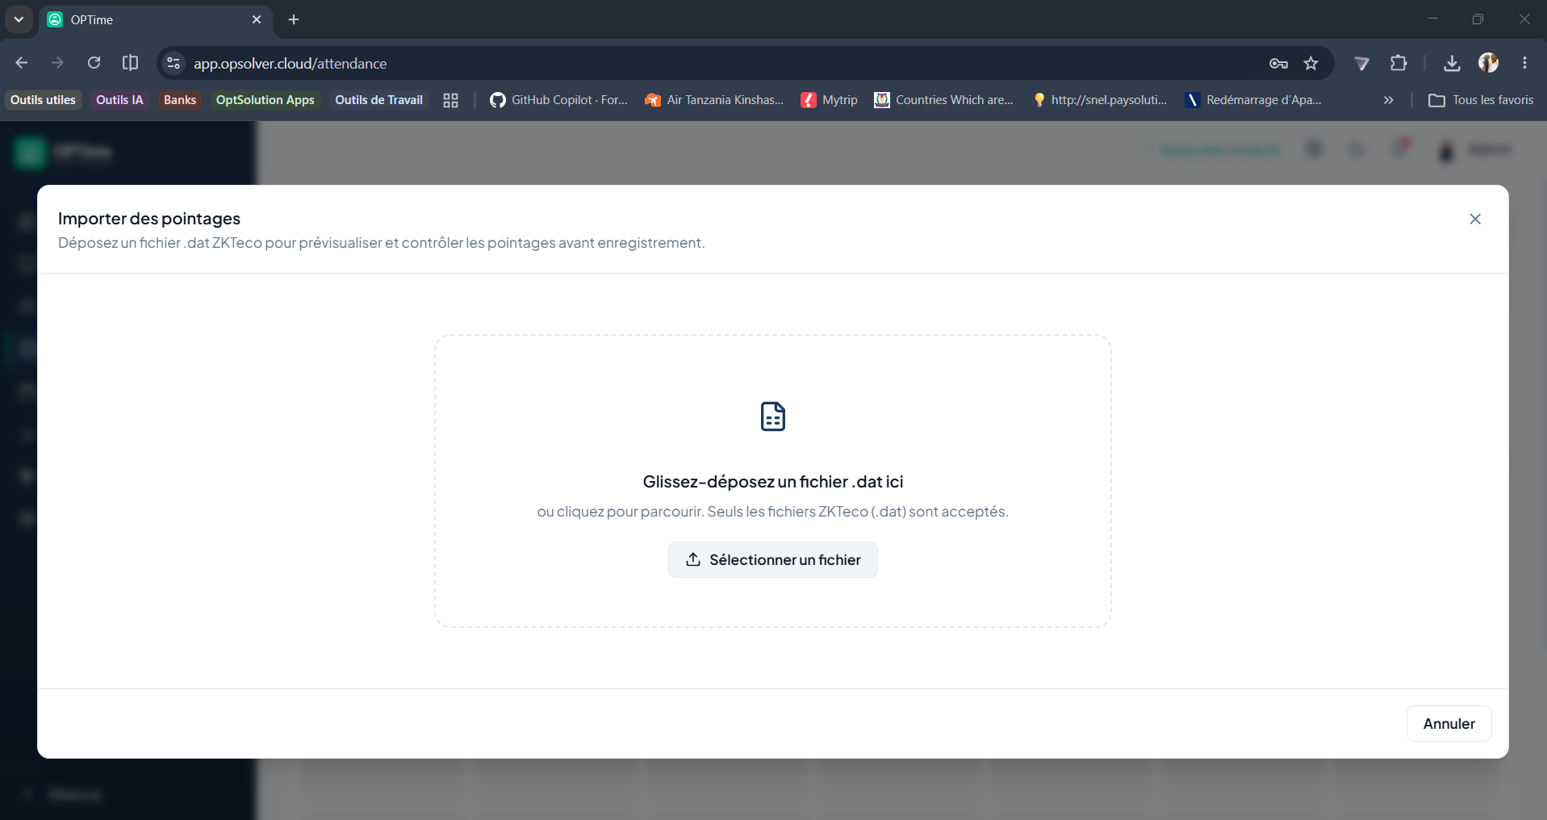Open site information icon in address bar
Screen dimensions: 1547x820
(x=173, y=63)
